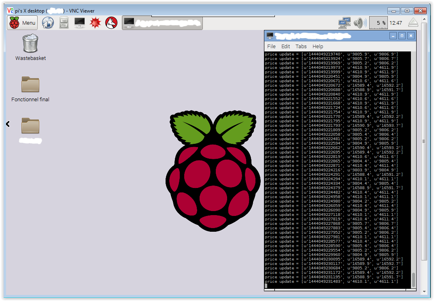Open the terminal Help menu
This screenshot has width=434, height=301.
(x=318, y=47)
